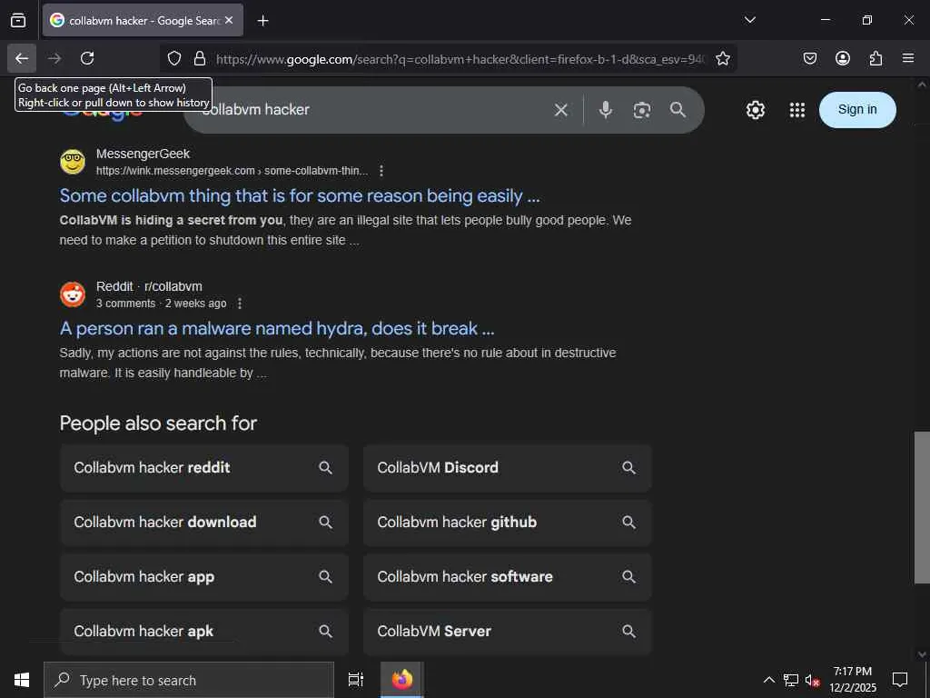Screen dimensions: 930x698
Task: Open a new tab with the plus button
Action: click(262, 21)
